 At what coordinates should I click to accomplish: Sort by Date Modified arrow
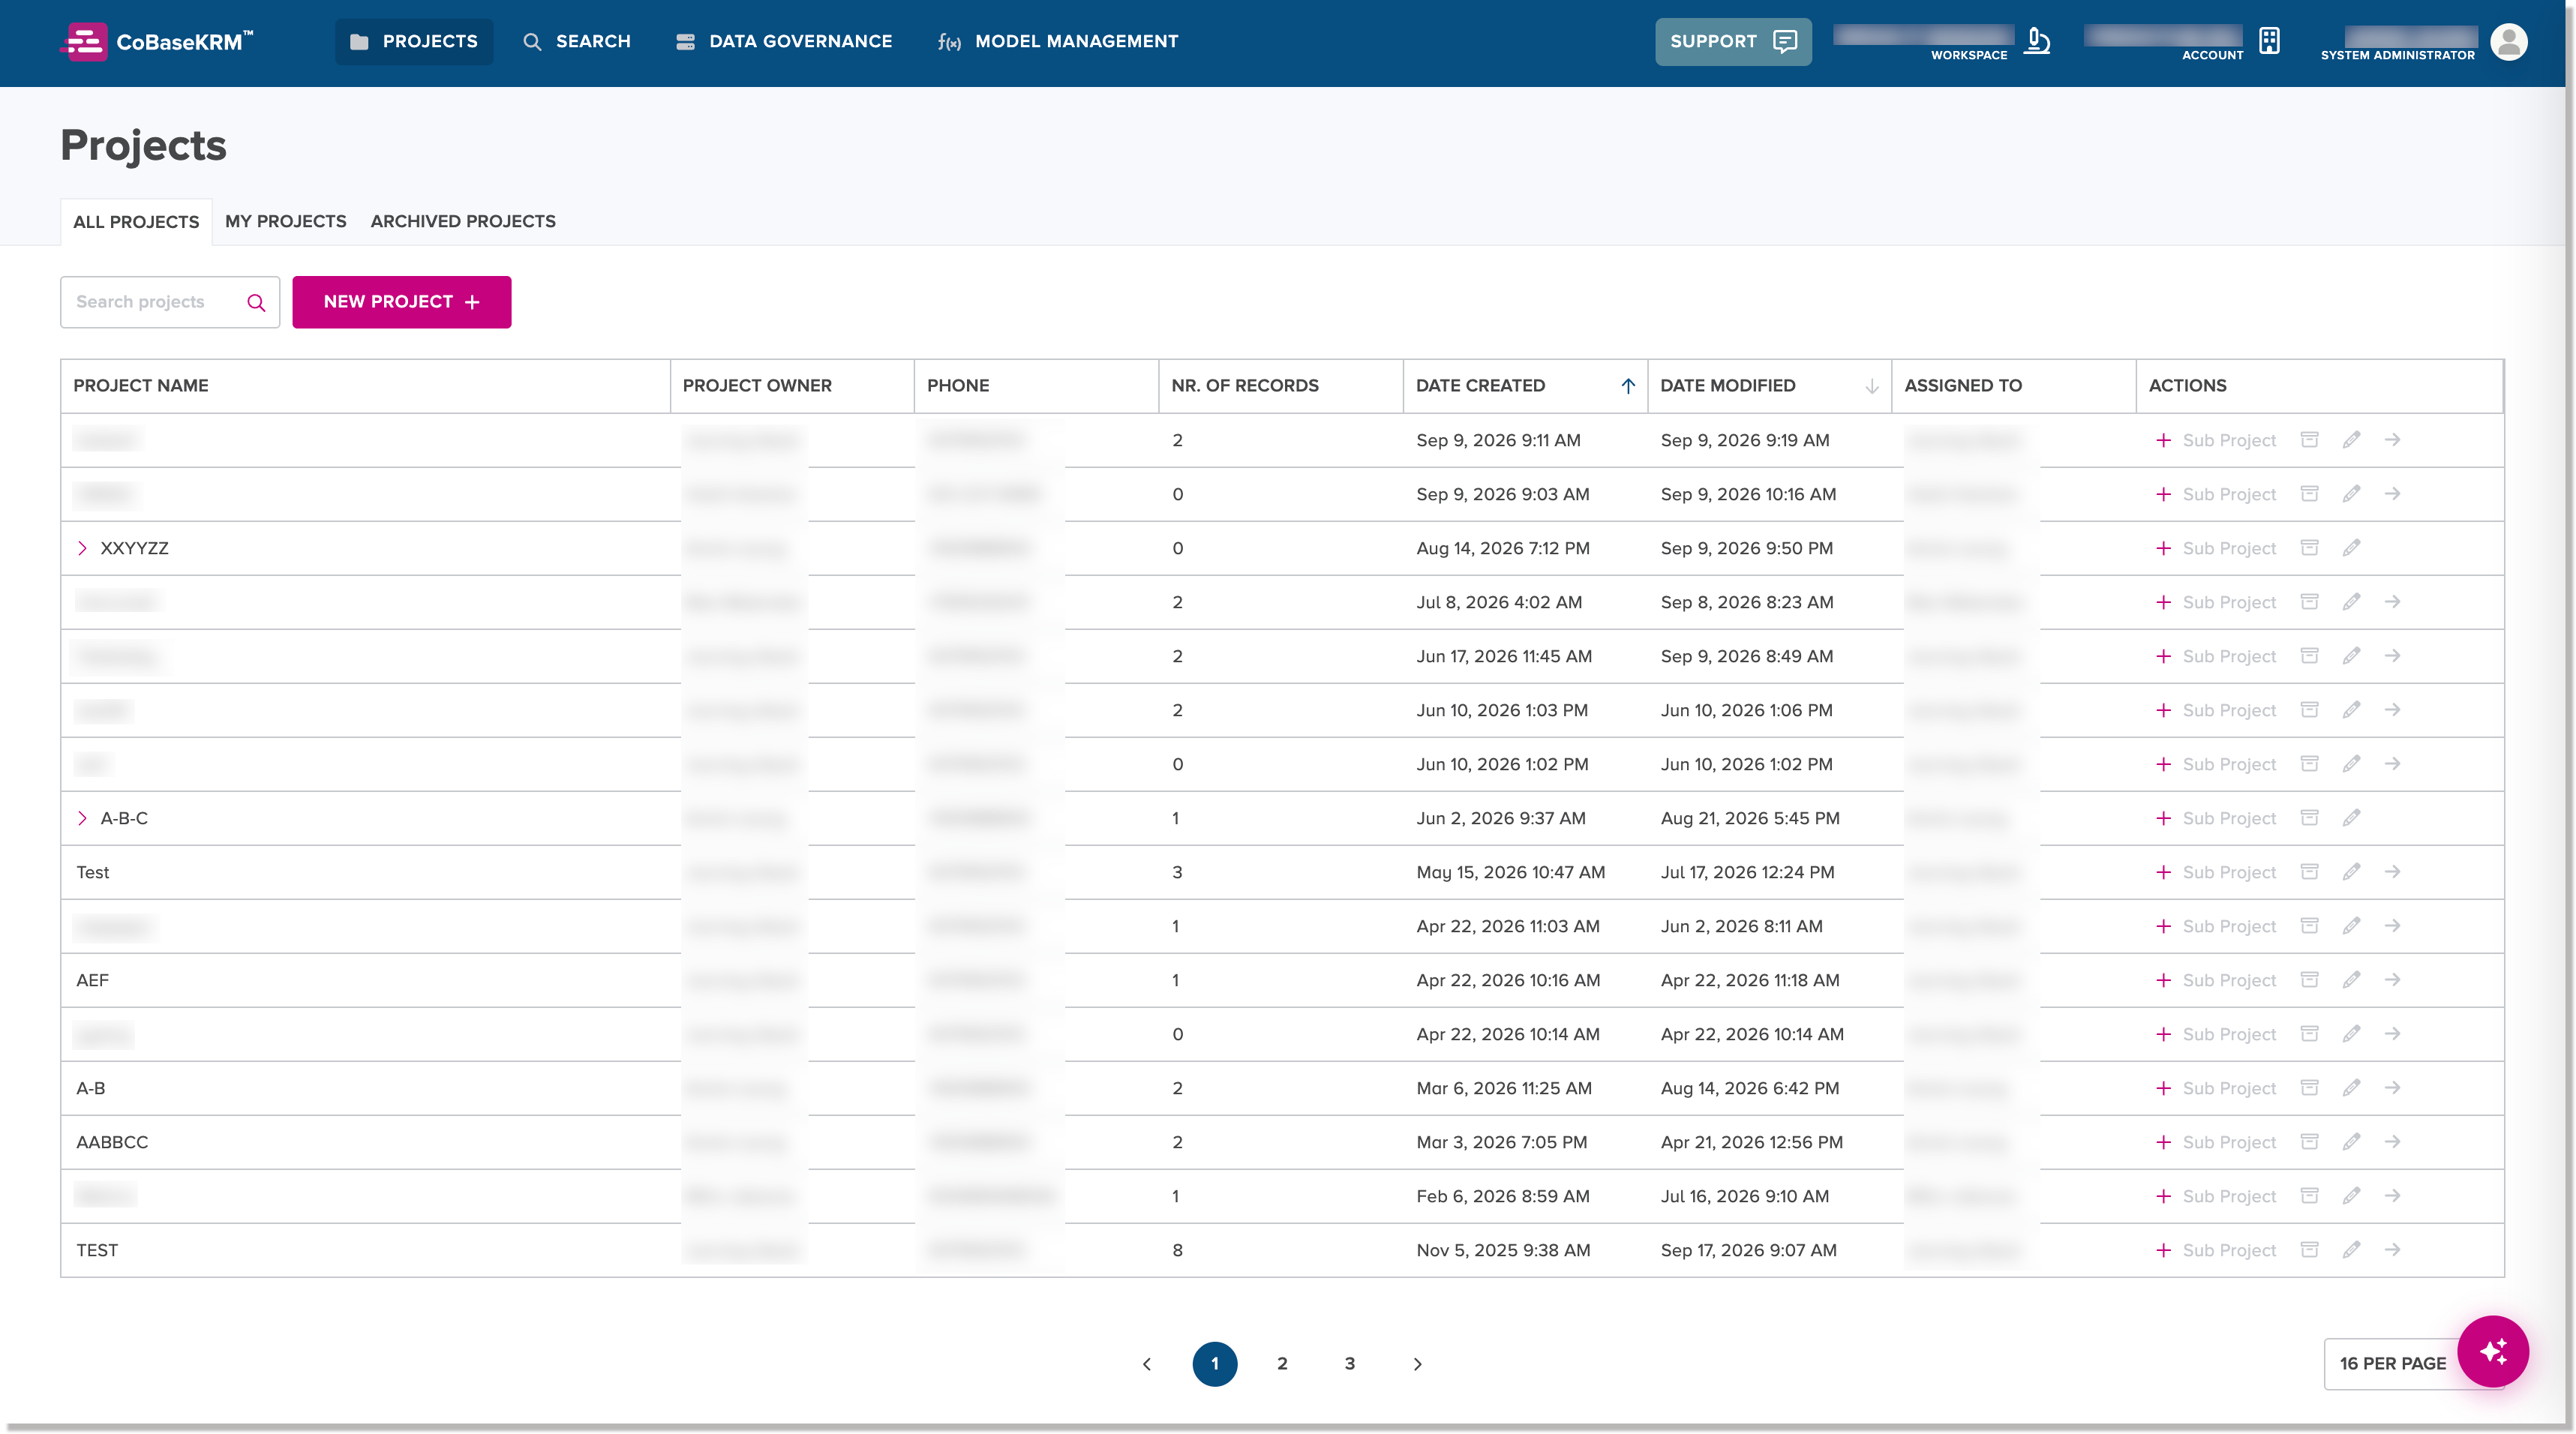[x=1871, y=386]
